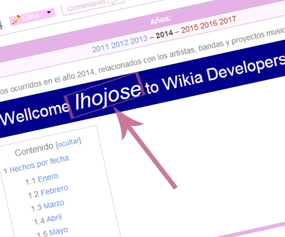Jump to 1.4 Abril section

coord(54,219)
